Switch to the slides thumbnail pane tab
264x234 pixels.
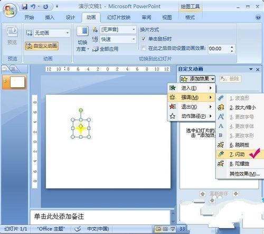tap(5, 69)
